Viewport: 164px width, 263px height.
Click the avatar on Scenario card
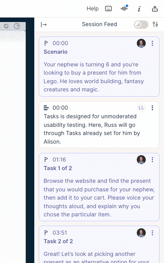click(x=141, y=43)
